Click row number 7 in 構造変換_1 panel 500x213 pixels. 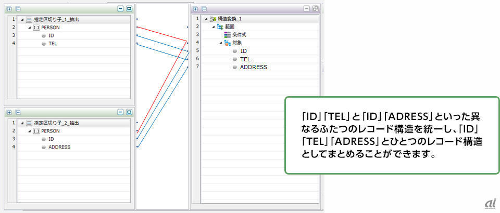point(197,67)
